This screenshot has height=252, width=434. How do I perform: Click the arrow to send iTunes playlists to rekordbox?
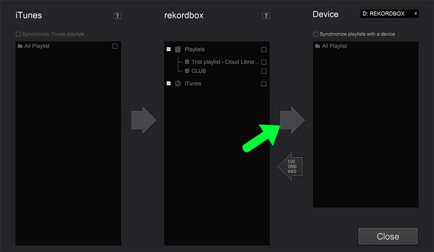[144, 120]
